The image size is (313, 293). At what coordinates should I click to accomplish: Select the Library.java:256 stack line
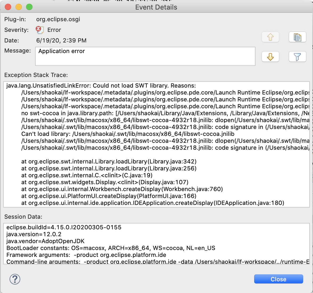(109, 168)
